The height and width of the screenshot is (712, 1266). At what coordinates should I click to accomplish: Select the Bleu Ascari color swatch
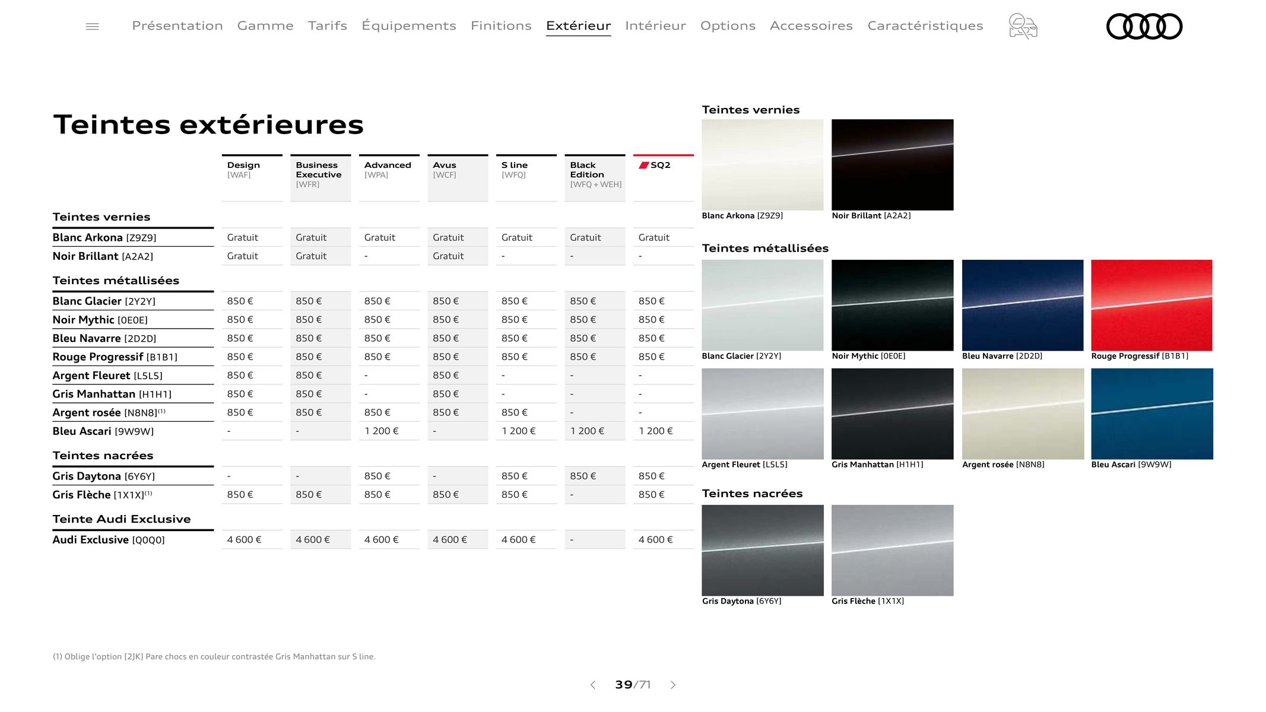point(1152,414)
